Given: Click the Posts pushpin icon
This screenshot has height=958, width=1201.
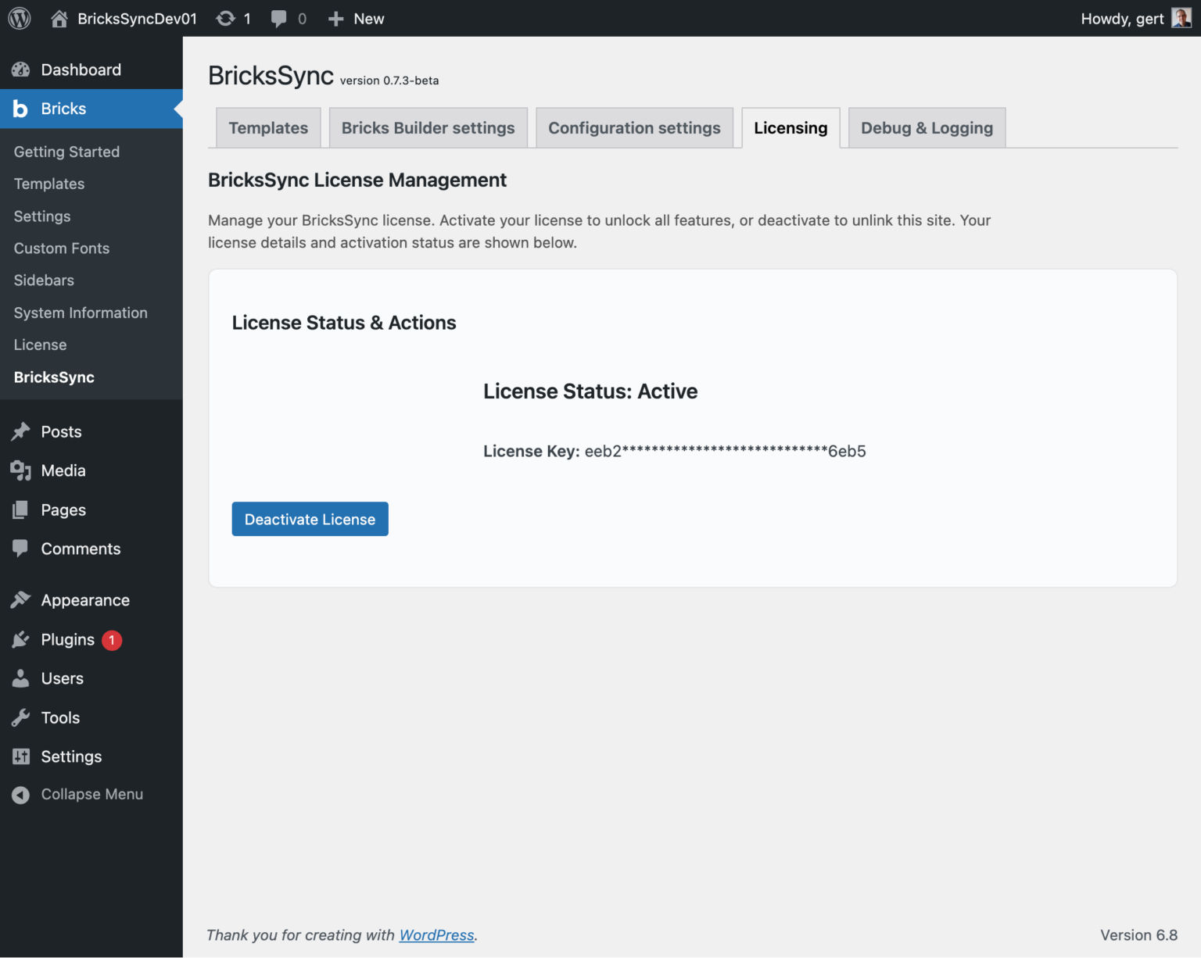Looking at the screenshot, I should [20, 431].
